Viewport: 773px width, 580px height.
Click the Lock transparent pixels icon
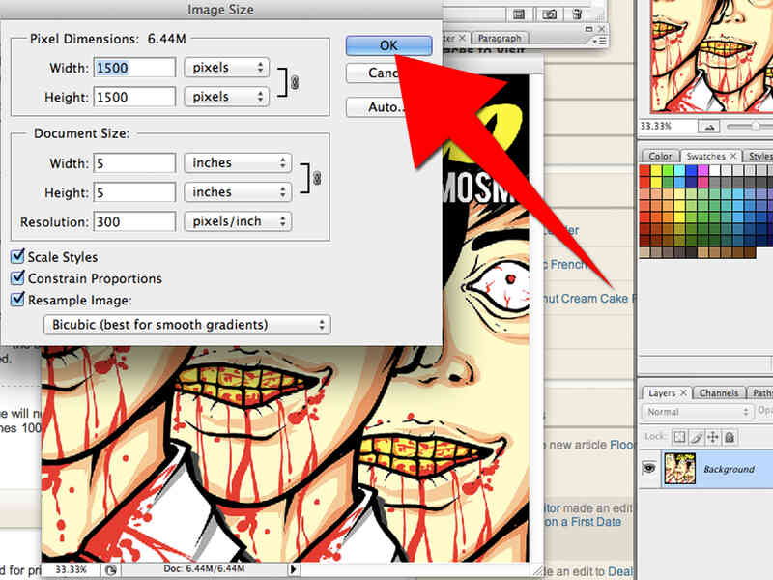click(x=680, y=437)
